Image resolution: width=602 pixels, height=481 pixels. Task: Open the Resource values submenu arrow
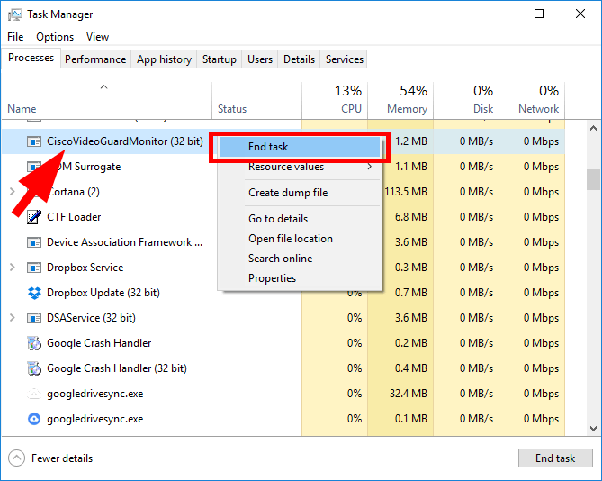tap(369, 167)
